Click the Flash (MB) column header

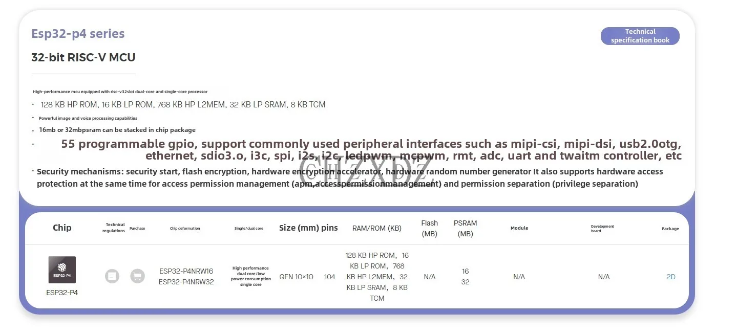(429, 228)
